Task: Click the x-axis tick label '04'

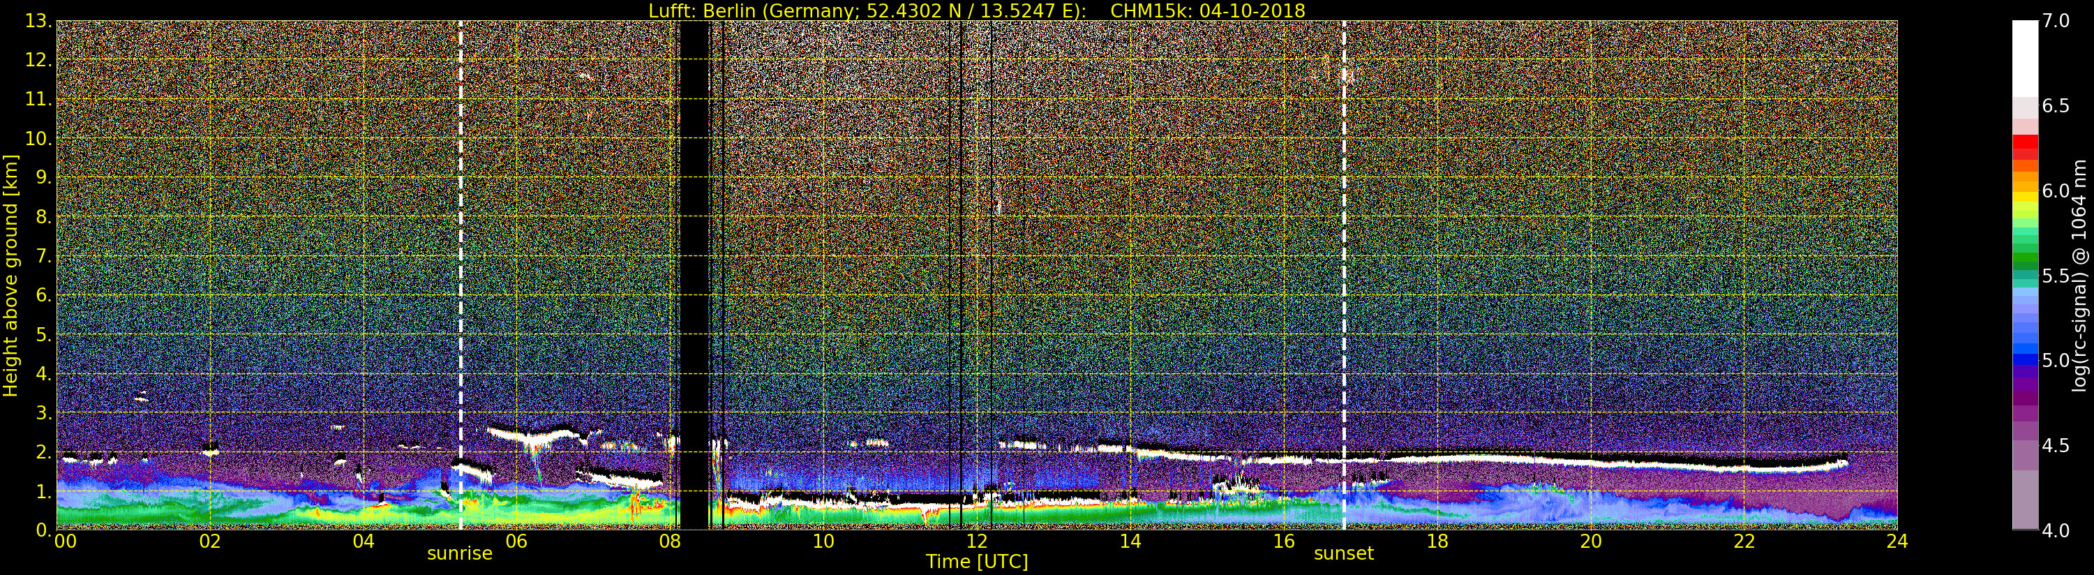Action: click(364, 541)
